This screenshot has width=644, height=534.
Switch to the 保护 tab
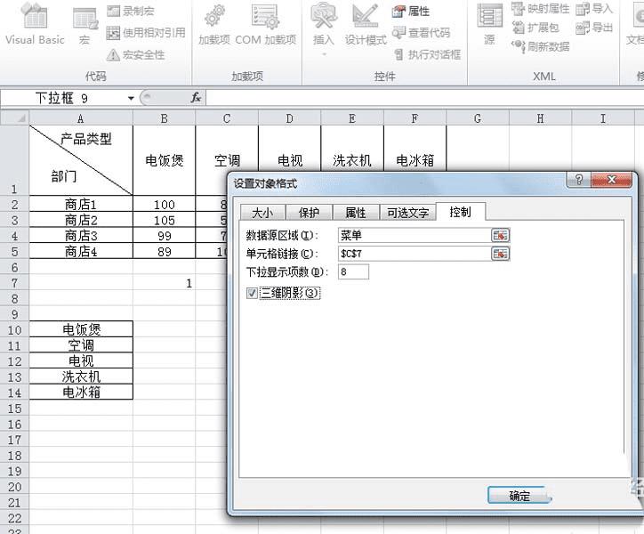pyautogui.click(x=309, y=213)
